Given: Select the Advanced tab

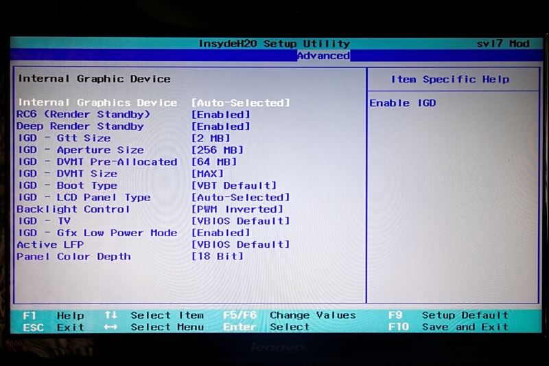Looking at the screenshot, I should point(323,56).
